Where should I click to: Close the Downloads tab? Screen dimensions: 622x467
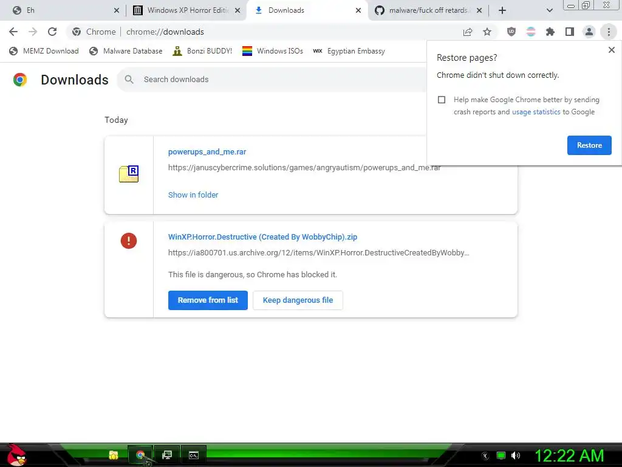(358, 10)
